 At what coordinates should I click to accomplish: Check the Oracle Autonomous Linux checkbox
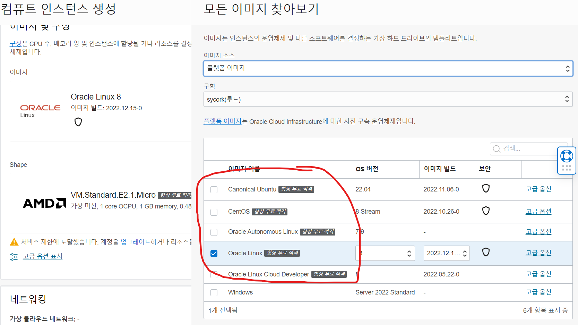tap(214, 232)
